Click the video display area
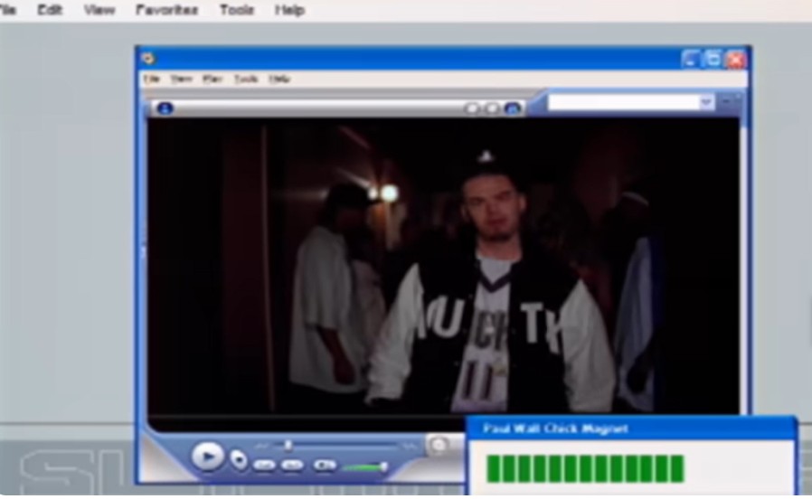The width and height of the screenshot is (812, 499). (x=443, y=267)
